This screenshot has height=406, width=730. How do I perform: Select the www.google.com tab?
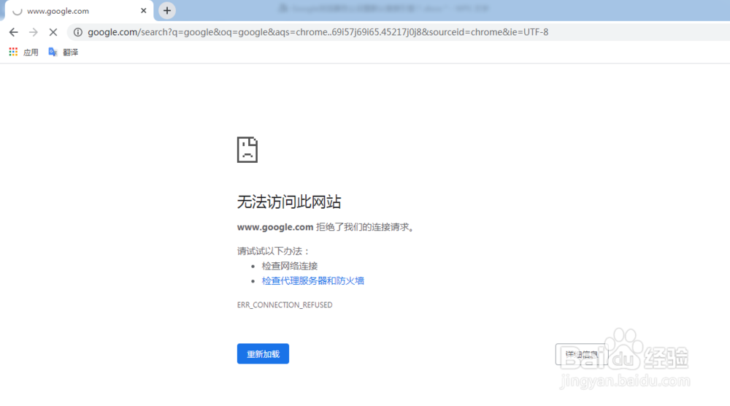[79, 11]
